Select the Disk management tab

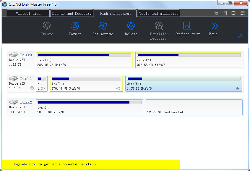tap(115, 13)
